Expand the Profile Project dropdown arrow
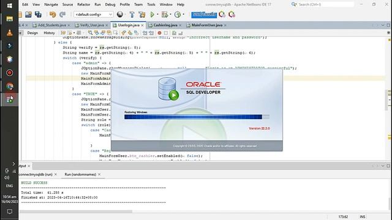 (184, 15)
